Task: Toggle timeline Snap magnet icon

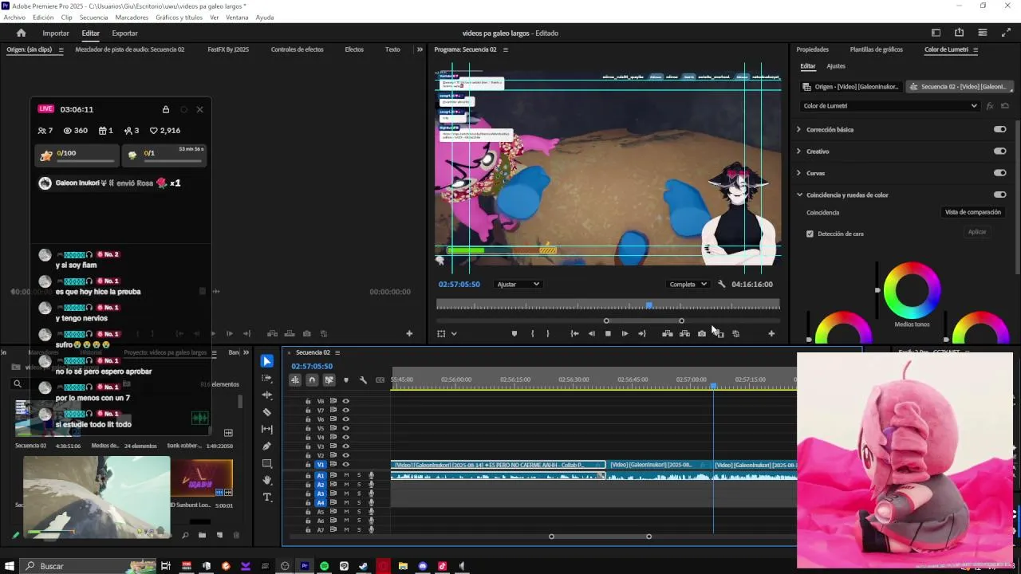Action: click(312, 380)
